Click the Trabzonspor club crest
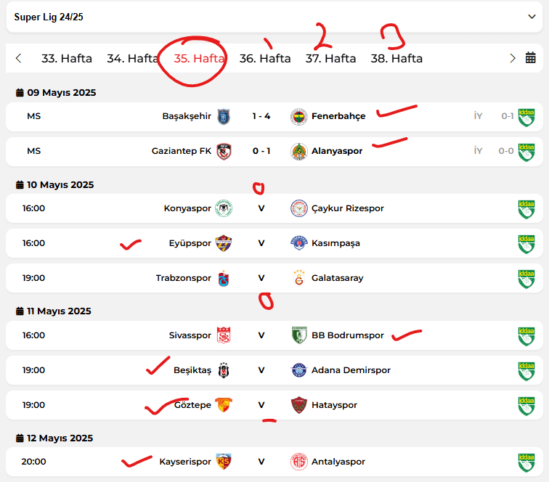 (x=224, y=278)
